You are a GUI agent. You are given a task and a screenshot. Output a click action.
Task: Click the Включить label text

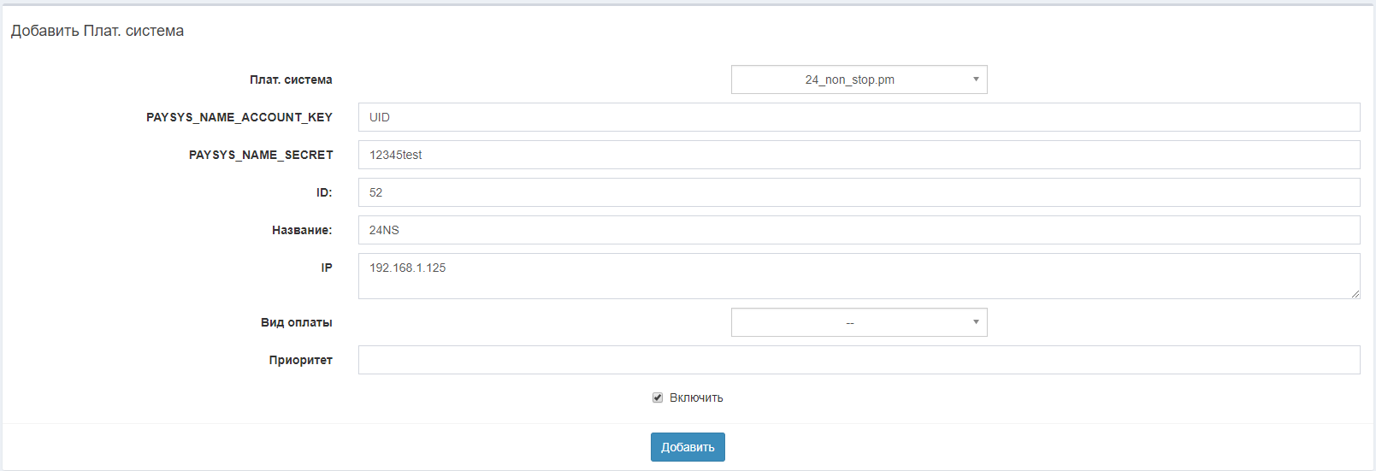point(696,397)
